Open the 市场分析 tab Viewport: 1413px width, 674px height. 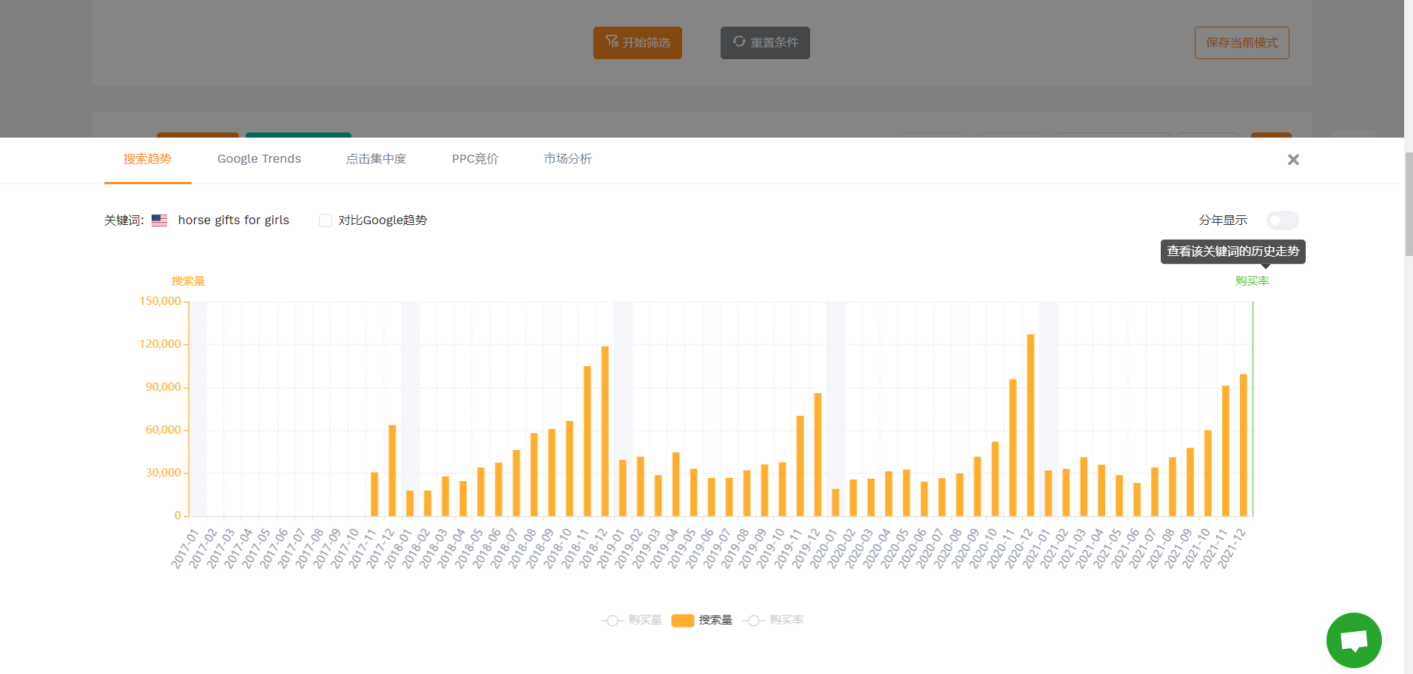(567, 159)
